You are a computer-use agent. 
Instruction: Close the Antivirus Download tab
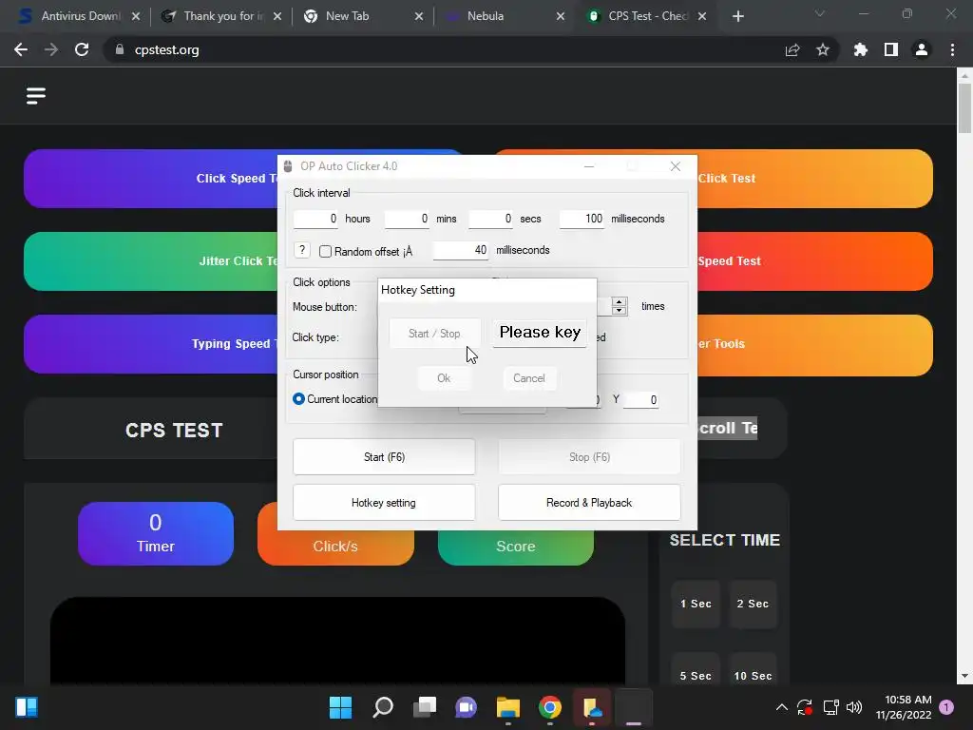coord(136,16)
